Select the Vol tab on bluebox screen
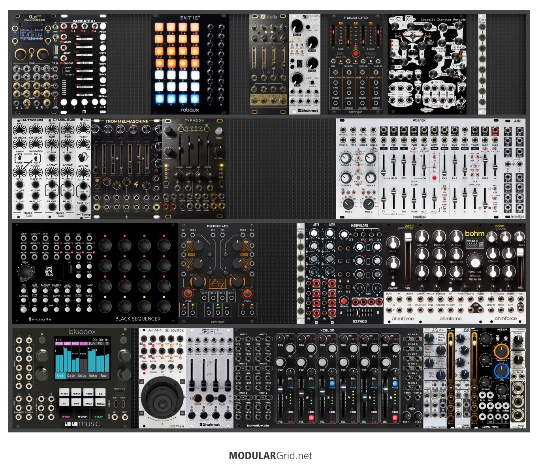Viewport: 542px width, 464px height. point(60,376)
